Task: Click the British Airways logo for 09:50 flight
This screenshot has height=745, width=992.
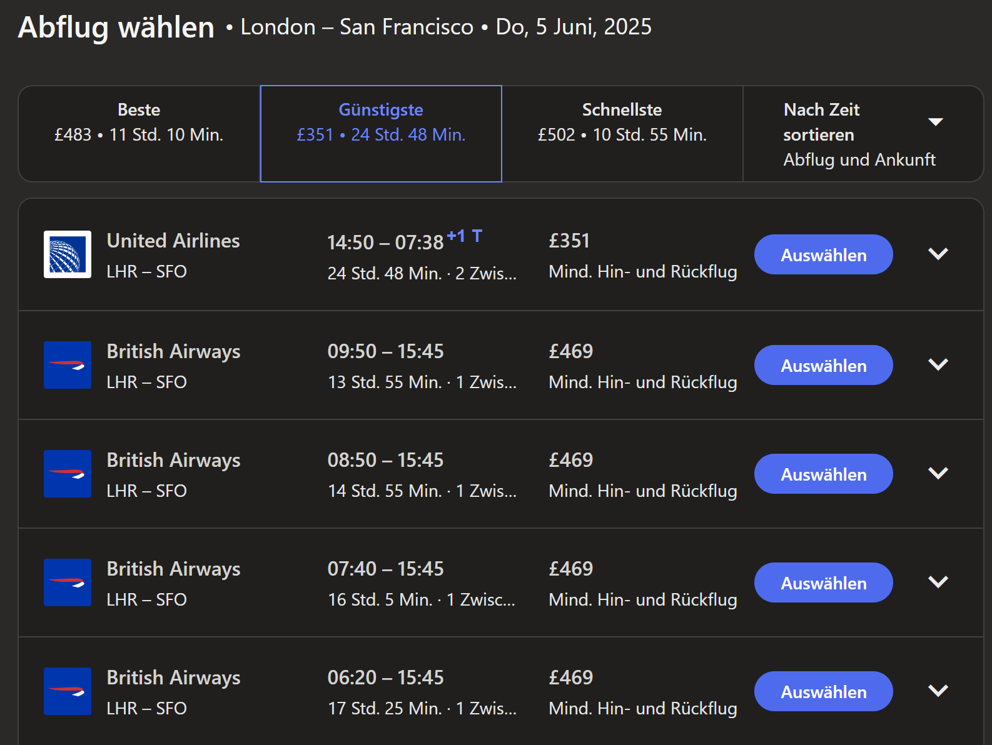Action: click(68, 365)
